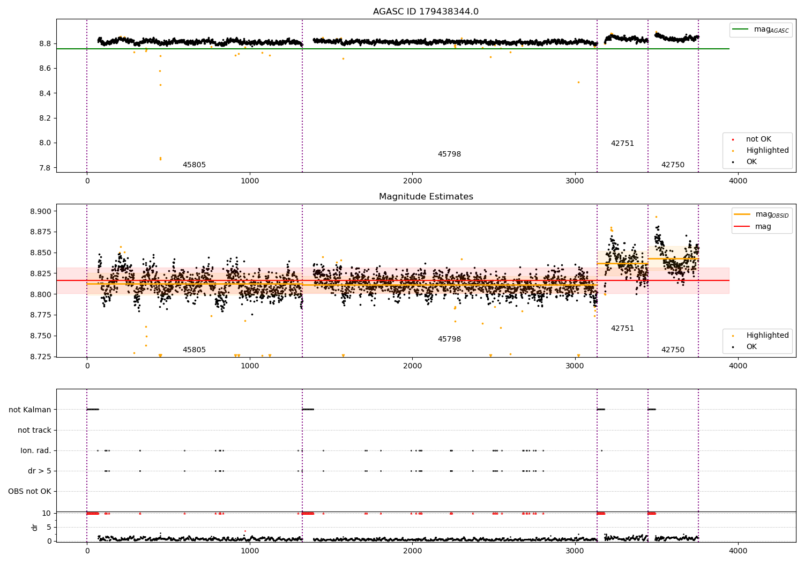Select the green mag AGASC legend entry
Viewport: 804px width, 563px height.
point(761,29)
